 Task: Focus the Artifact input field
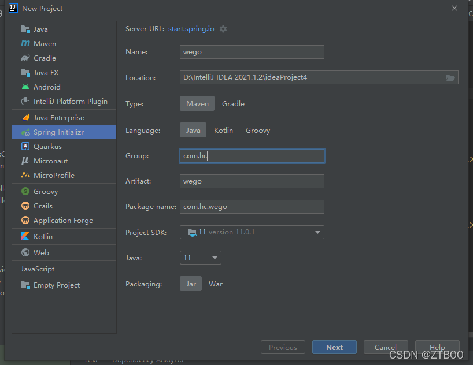point(252,181)
